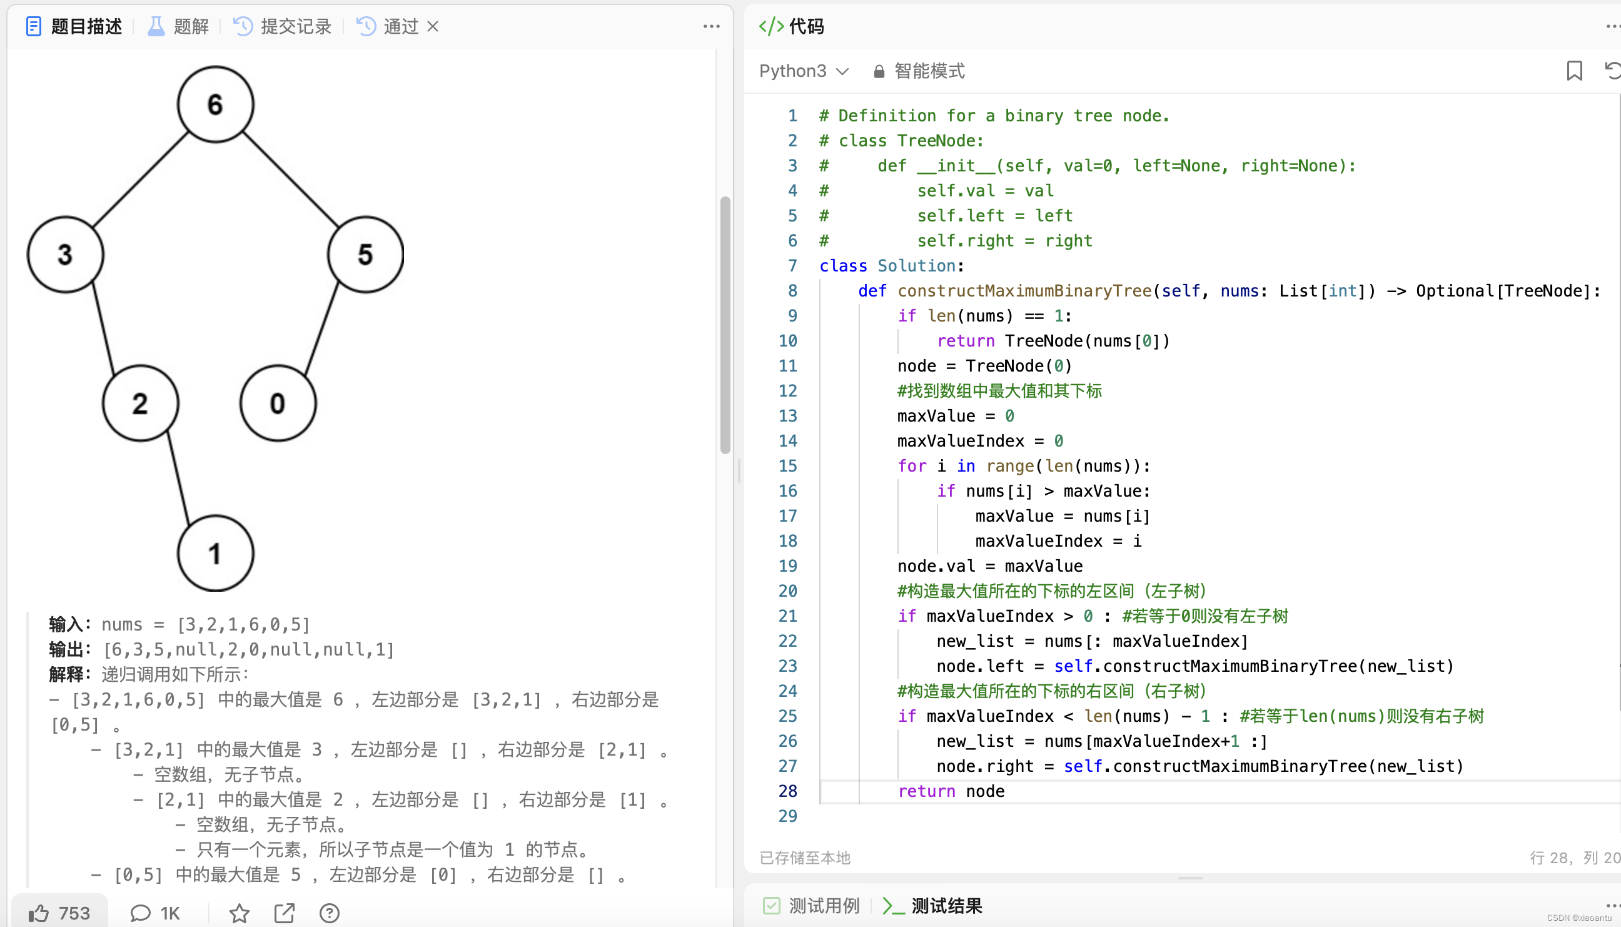The image size is (1621, 927).
Task: Click tree node 3 in diagram
Action: pos(65,254)
